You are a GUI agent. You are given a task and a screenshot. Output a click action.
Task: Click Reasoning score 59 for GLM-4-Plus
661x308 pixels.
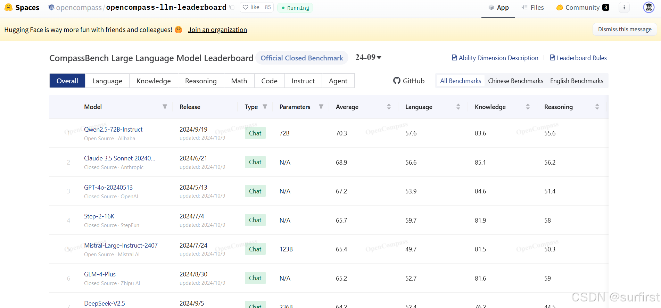click(x=547, y=278)
